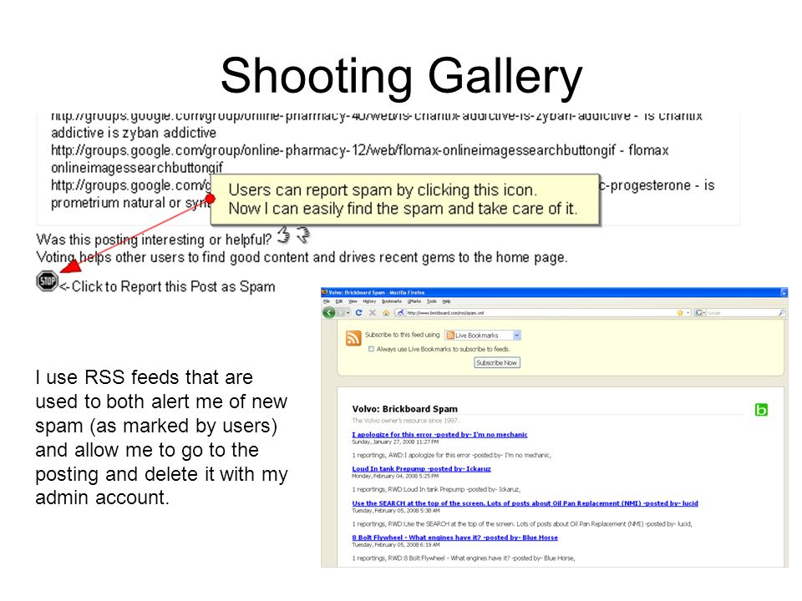This screenshot has width=802, height=601.
Task: Click 'Sunday, January 27, 2008 11:27 PM' date
Action: click(395, 442)
